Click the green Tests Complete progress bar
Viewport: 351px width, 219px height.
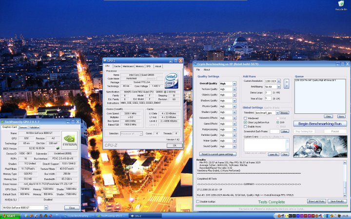pyautogui.click(x=272, y=205)
